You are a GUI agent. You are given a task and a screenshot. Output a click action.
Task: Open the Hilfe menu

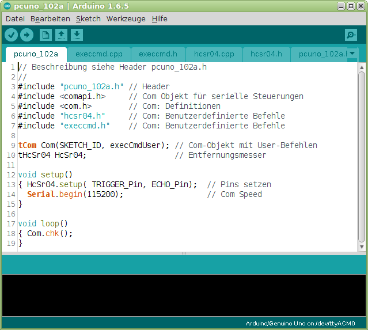click(160, 19)
